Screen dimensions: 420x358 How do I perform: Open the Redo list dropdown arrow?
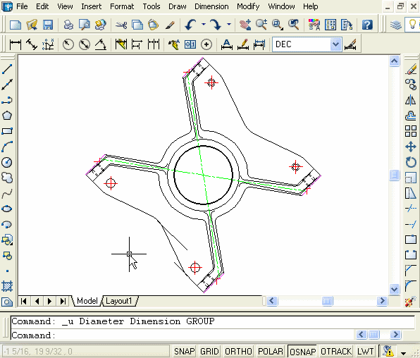229,25
